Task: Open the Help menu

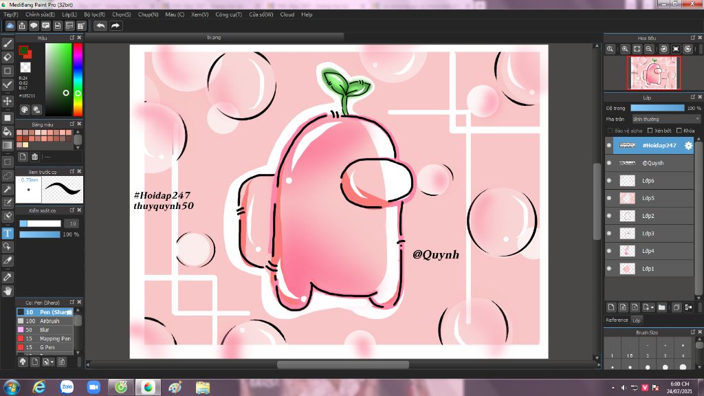Action: (x=307, y=14)
